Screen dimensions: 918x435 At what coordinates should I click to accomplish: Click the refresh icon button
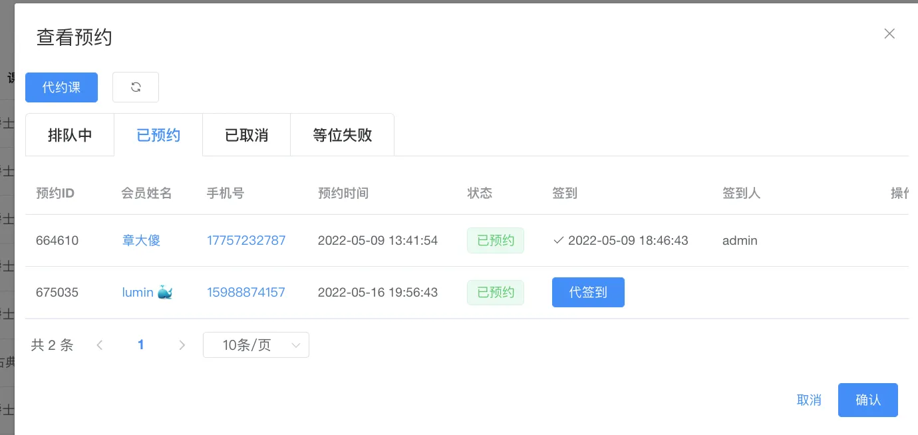point(136,87)
